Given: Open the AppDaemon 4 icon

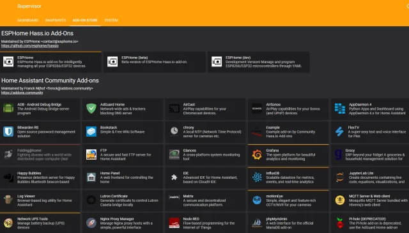Looking at the screenshot, I should [x=340, y=109].
